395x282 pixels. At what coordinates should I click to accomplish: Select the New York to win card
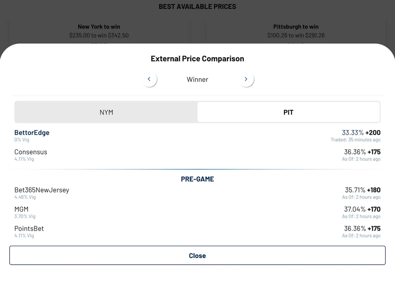99,31
